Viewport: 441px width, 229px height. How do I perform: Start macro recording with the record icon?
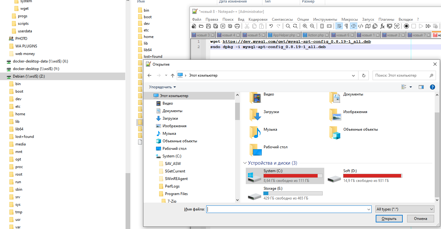click(x=406, y=26)
